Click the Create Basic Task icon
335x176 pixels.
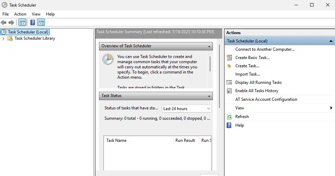229,58
